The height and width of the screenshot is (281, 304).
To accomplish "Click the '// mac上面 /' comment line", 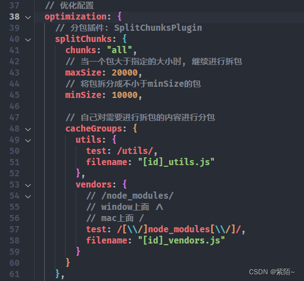I will click(115, 218).
